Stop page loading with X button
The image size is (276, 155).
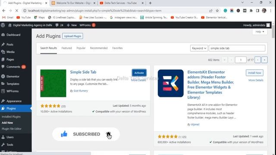pos(16,10)
